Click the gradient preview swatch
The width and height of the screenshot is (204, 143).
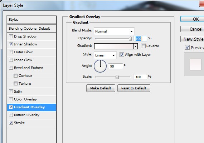point(114,46)
